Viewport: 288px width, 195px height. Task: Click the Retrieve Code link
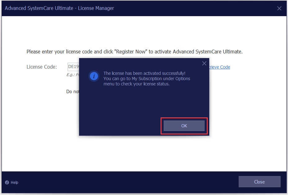tap(219, 67)
